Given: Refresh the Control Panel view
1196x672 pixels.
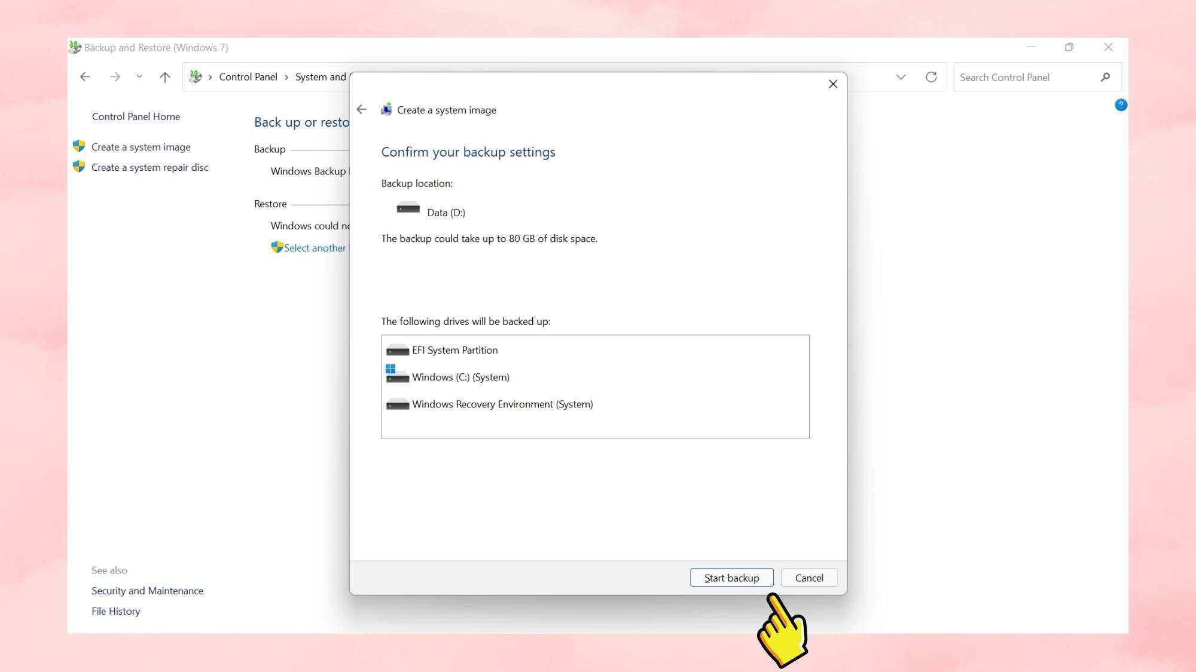Looking at the screenshot, I should (931, 77).
